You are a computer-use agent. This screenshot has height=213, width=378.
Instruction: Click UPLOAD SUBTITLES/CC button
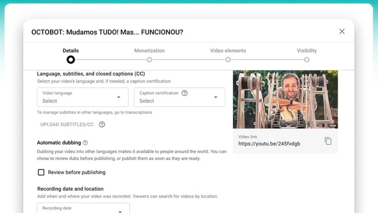click(x=67, y=125)
